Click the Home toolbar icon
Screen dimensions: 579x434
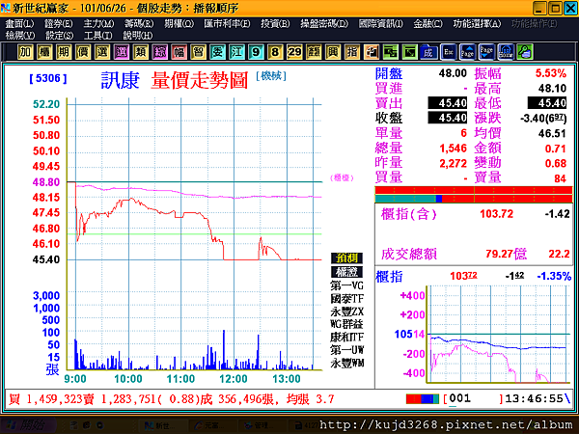click(x=506, y=52)
